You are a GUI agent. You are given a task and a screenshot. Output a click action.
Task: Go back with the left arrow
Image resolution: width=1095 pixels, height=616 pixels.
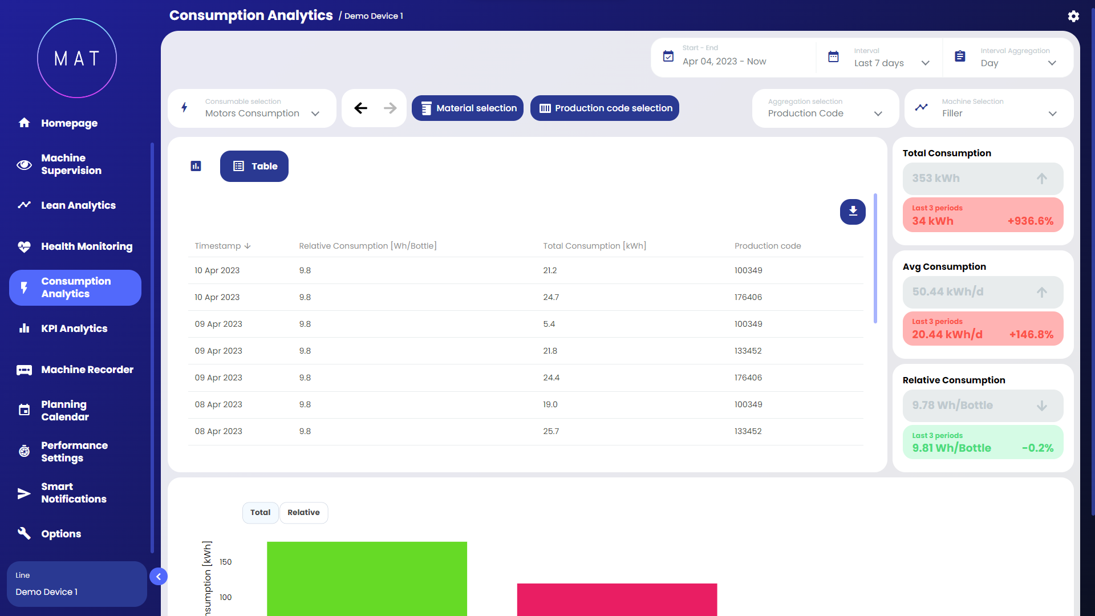click(360, 108)
